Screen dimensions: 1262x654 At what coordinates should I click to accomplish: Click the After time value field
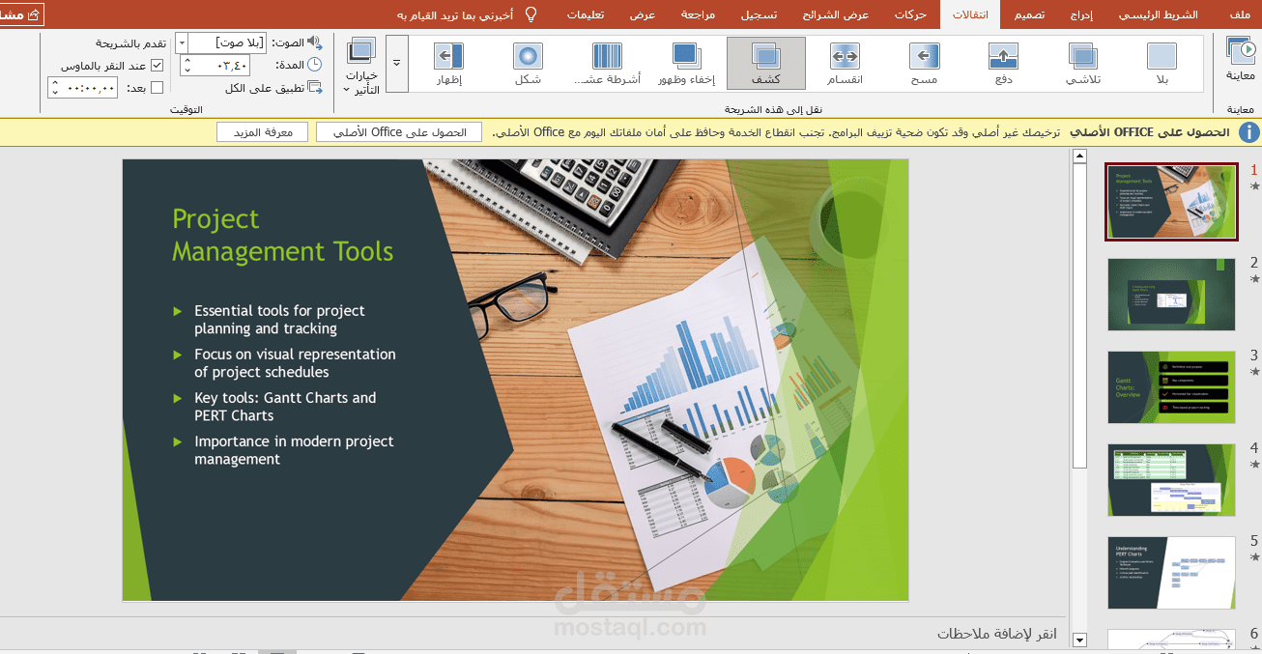90,88
